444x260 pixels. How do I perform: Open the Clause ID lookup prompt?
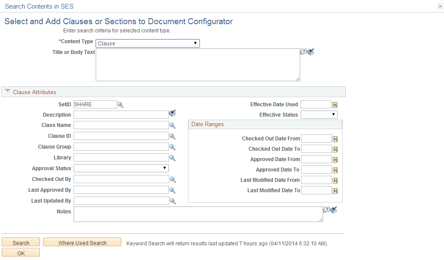pos(172,136)
